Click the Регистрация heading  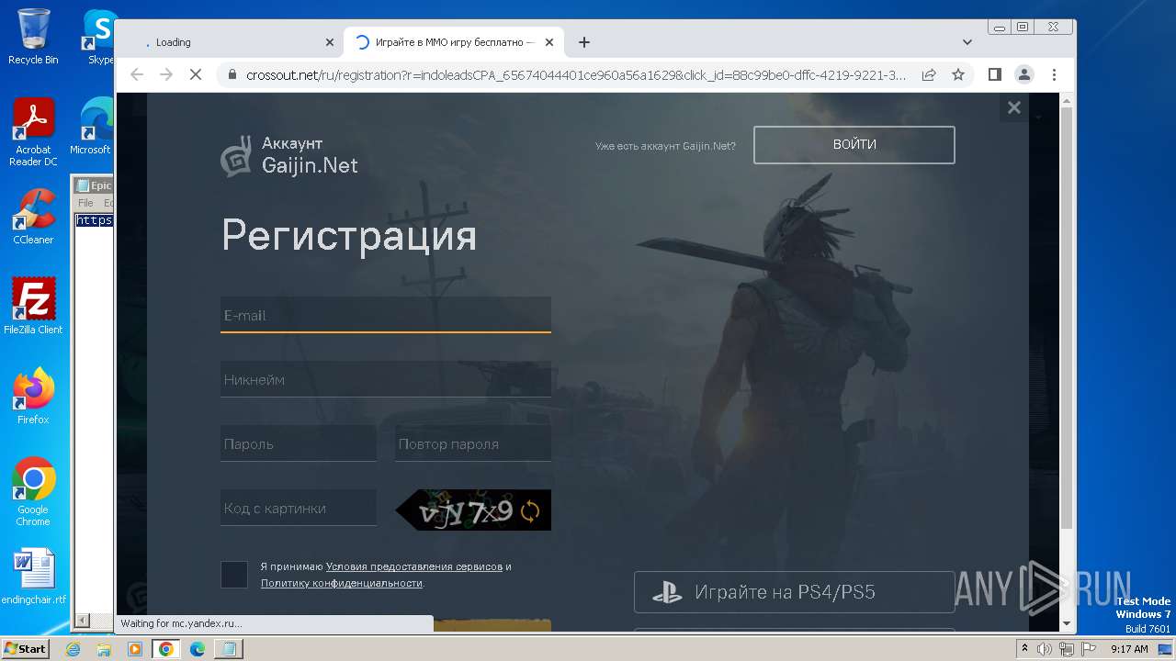(x=349, y=236)
